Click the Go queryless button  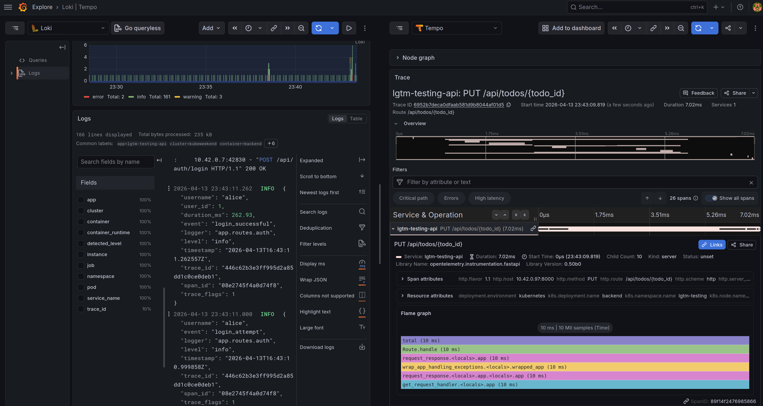coord(138,28)
